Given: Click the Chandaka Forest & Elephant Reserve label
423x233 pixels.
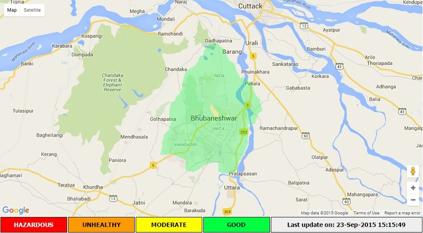Looking at the screenshot, I should pyautogui.click(x=113, y=82).
